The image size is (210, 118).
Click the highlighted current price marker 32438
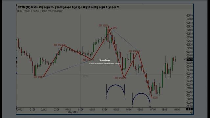190,59
